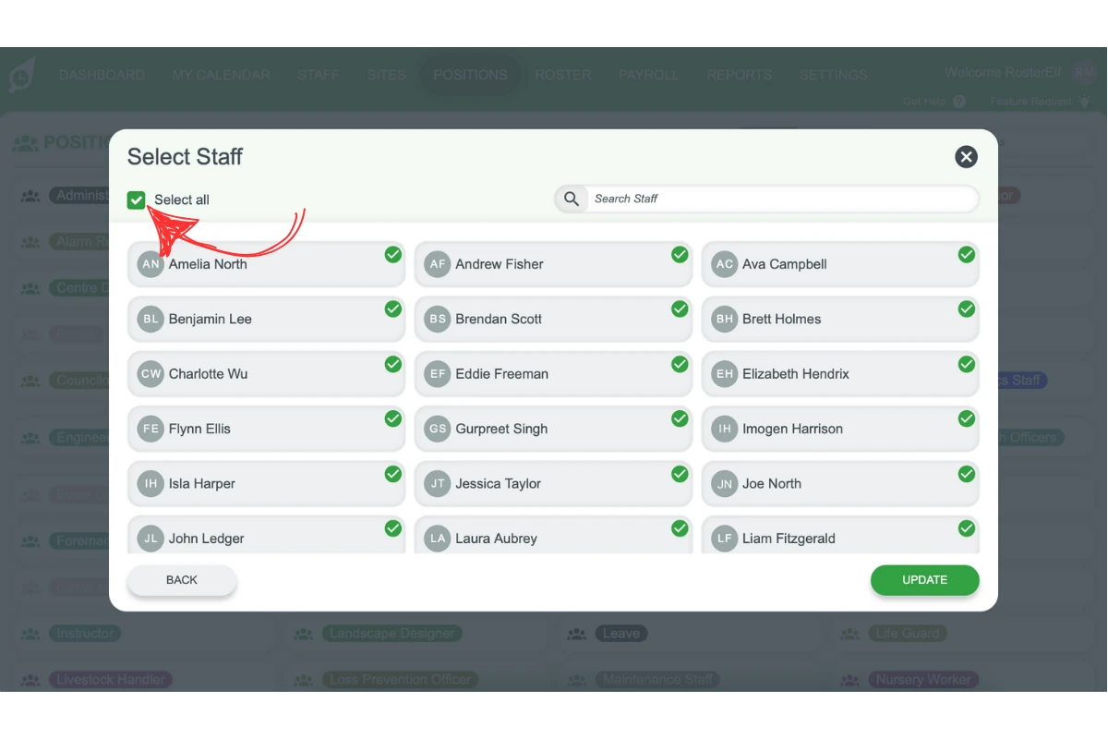The width and height of the screenshot is (1108, 739).
Task: Go to the SITES navigation item
Action: [x=386, y=75]
